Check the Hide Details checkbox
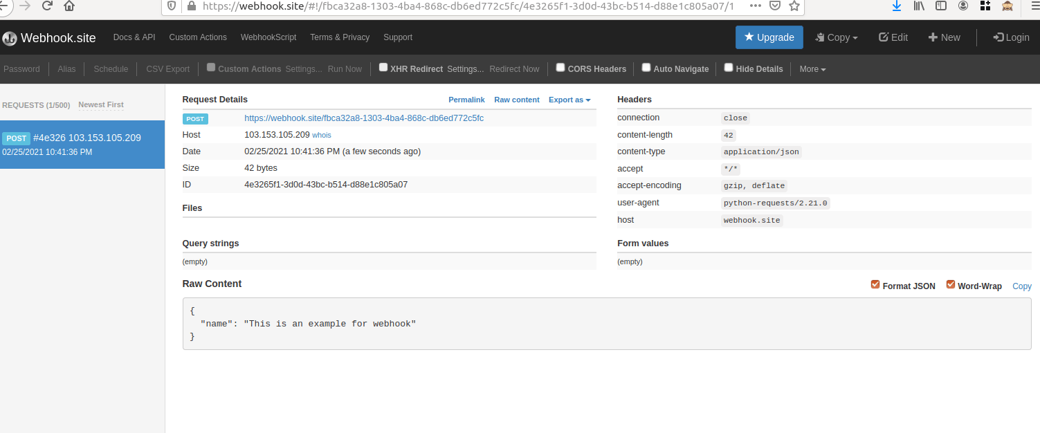The width and height of the screenshot is (1040, 433). (x=729, y=68)
